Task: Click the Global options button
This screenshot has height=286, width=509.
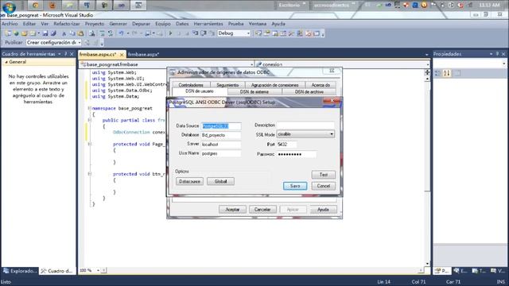Action: coord(220,182)
